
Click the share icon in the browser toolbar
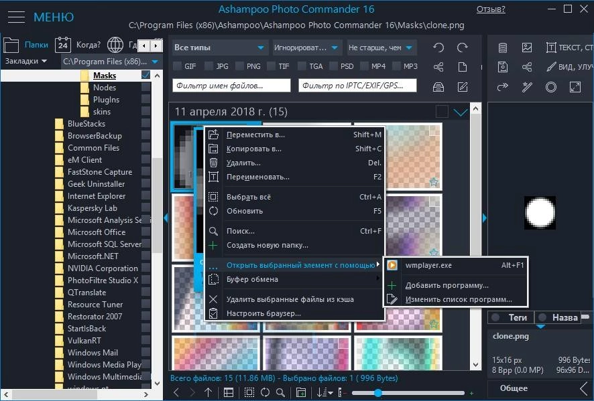[438, 68]
